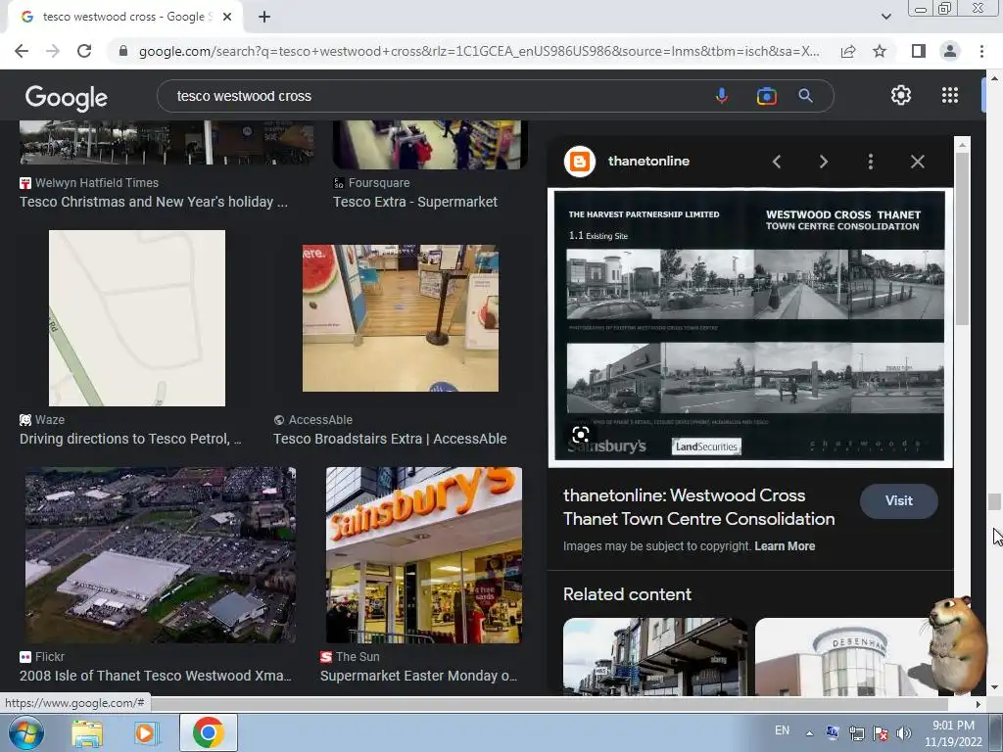Screen dimensions: 1003x752
Task: Click the Visit button
Action: 898,500
